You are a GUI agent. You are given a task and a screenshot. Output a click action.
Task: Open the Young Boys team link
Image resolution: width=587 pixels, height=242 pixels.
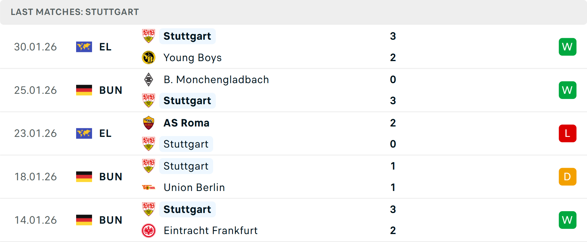click(192, 57)
